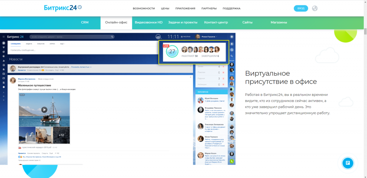Screen dimensions: 367x178
Task: Click the first icon in the left sidebar
Action: click(4, 43)
